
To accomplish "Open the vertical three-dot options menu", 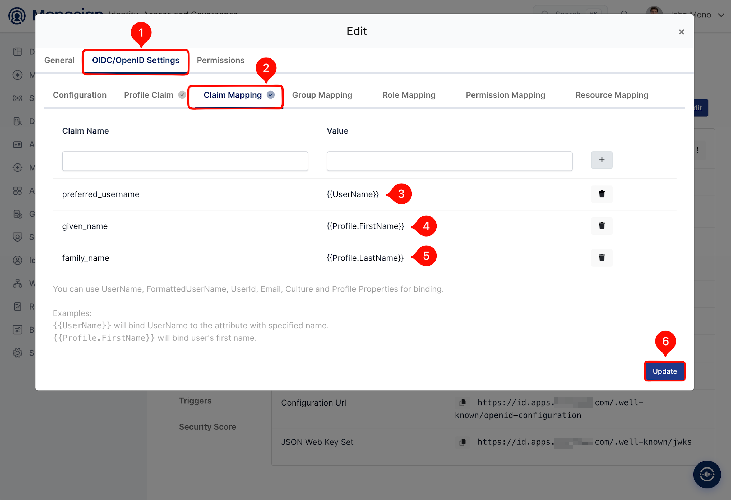I will [x=697, y=150].
